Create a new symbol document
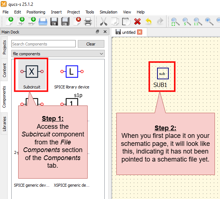The width and height of the screenshot is (220, 199). pos(32,21)
